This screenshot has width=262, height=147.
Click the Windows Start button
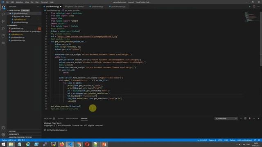[3, 144]
